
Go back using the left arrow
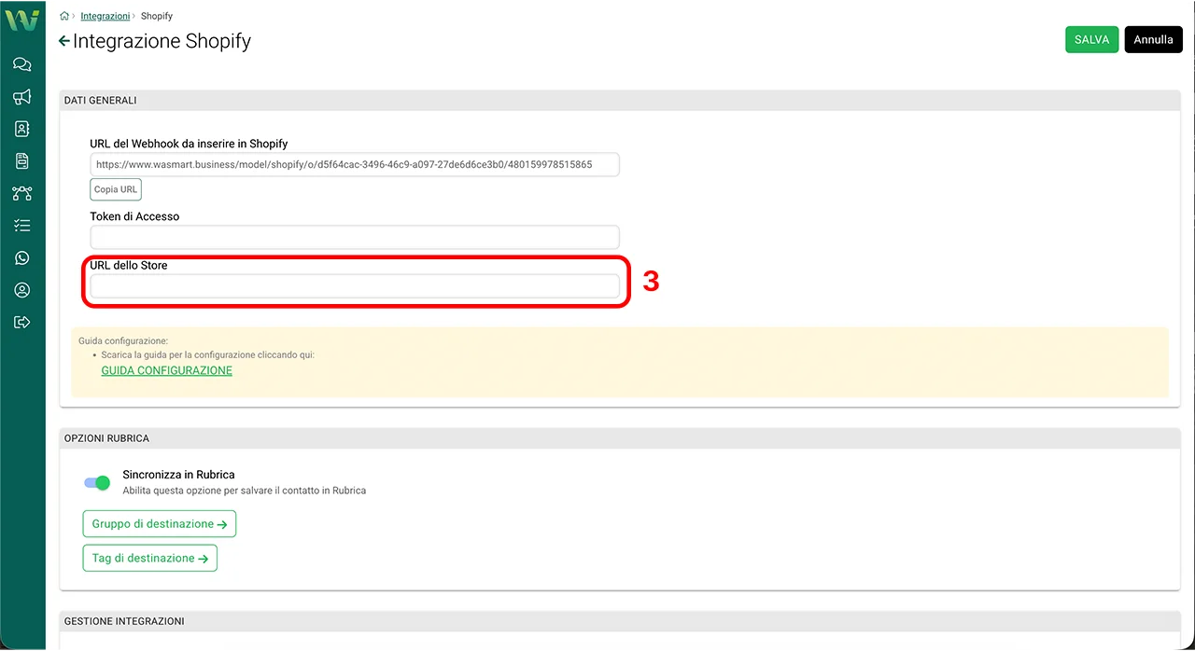coord(63,41)
